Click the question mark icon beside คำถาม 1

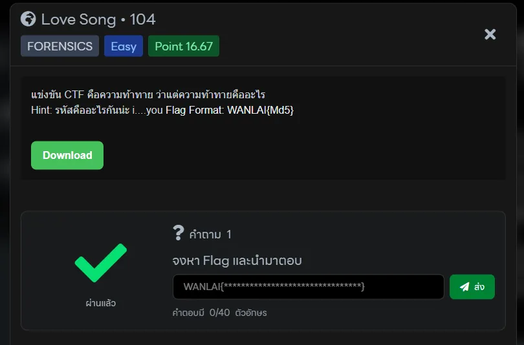pyautogui.click(x=179, y=233)
